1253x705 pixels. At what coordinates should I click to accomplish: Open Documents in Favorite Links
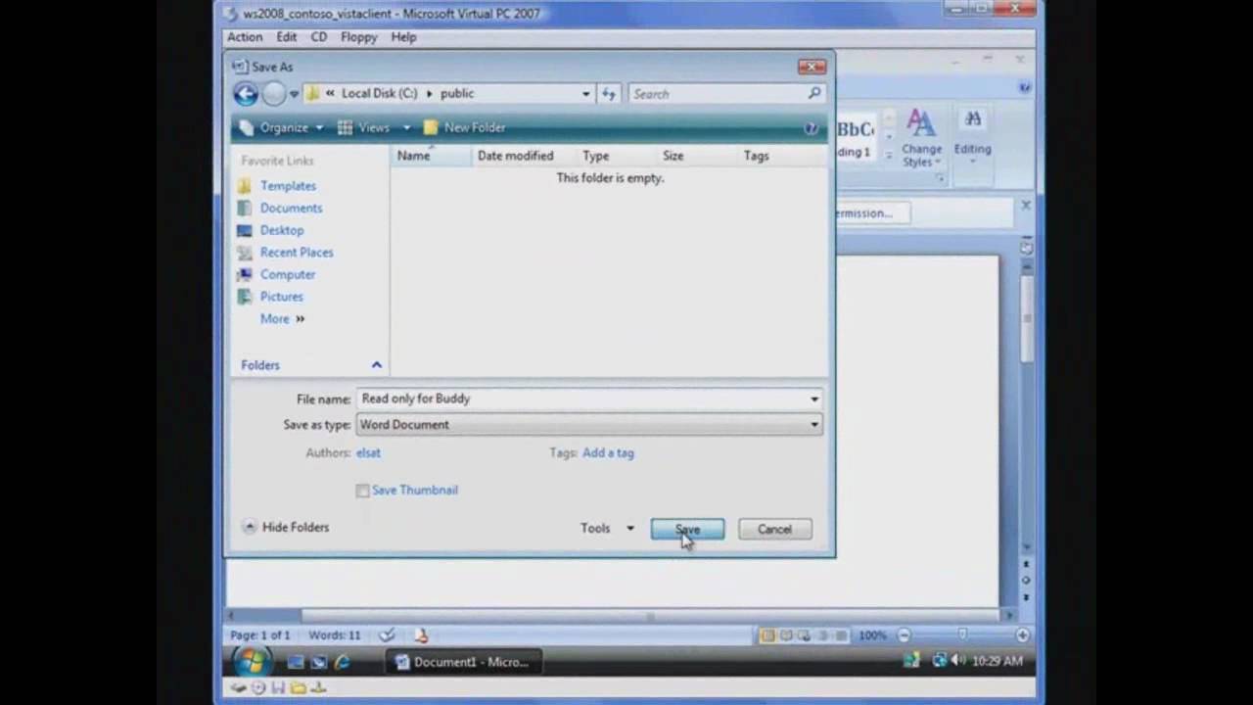(x=291, y=208)
